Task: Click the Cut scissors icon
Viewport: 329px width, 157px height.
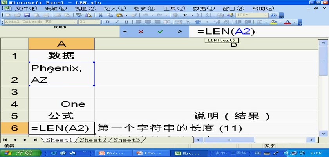Action: (101, 15)
